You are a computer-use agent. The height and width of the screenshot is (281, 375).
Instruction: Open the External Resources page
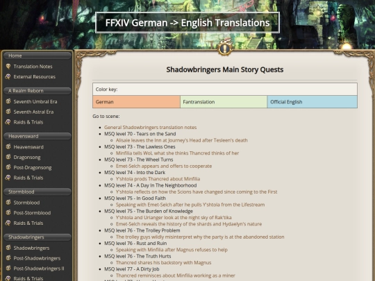35,77
